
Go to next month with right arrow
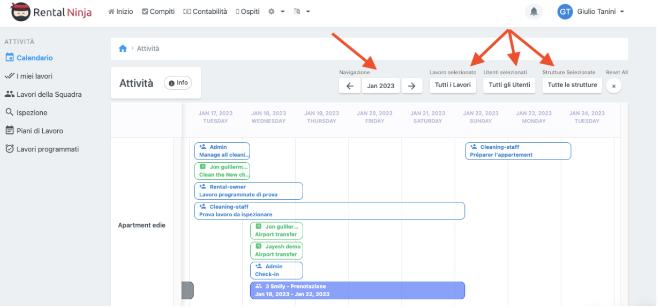point(411,86)
